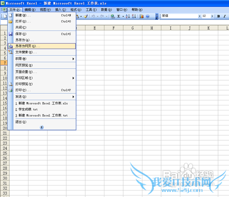Open the 插入 menu

tap(60, 10)
